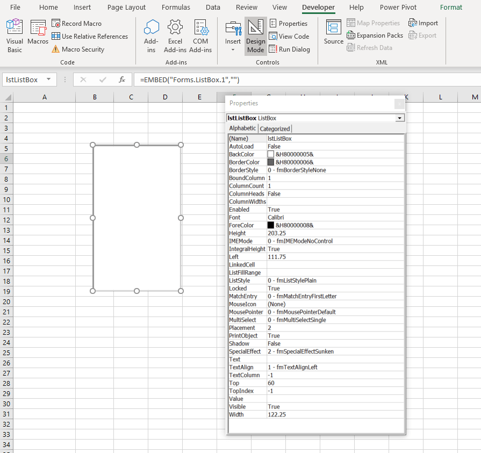Click Expansion Packs in the XML group

(x=375, y=35)
